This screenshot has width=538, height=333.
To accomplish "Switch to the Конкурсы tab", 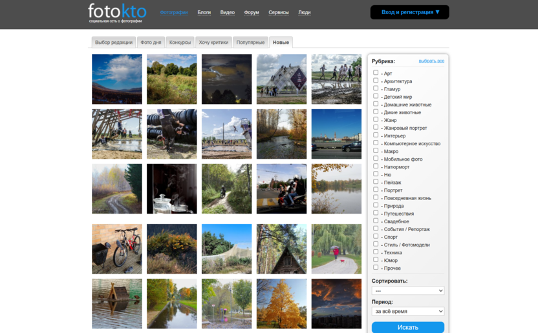I will point(180,42).
